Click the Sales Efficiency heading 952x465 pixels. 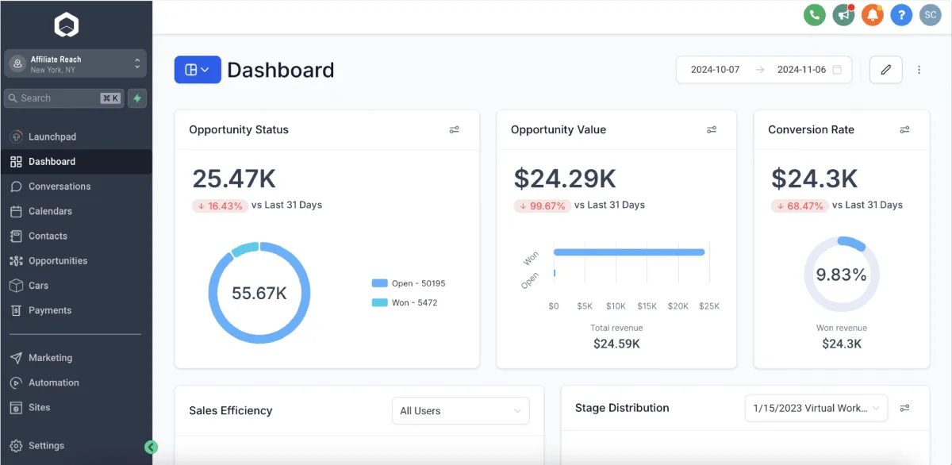click(231, 411)
